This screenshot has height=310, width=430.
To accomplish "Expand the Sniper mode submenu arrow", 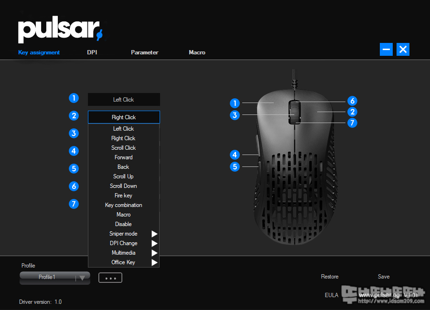I will pyautogui.click(x=154, y=234).
